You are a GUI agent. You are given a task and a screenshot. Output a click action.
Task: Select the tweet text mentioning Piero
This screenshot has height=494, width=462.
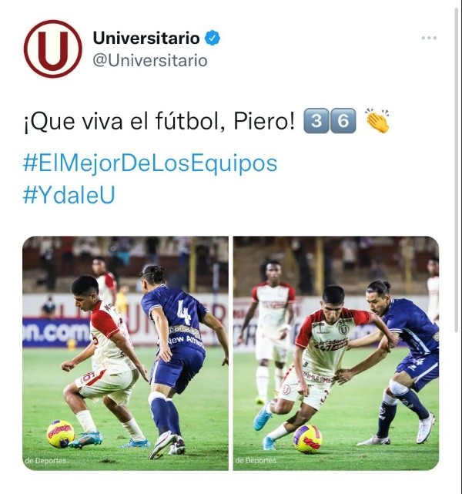159,121
